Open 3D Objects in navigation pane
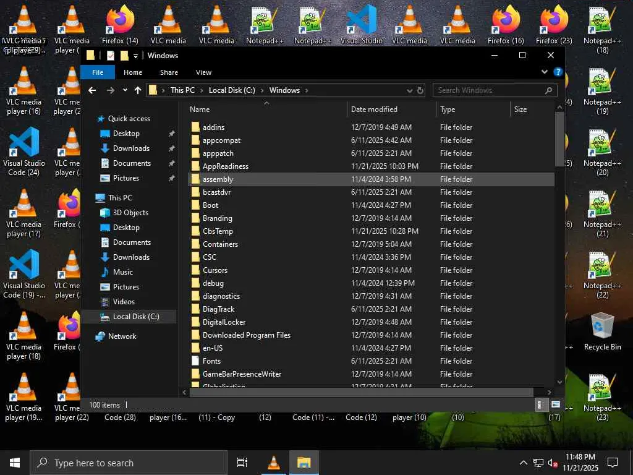The height and width of the screenshot is (475, 633). click(130, 213)
